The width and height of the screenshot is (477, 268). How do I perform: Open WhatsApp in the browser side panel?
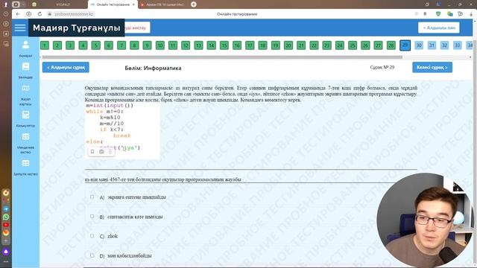tap(6, 217)
